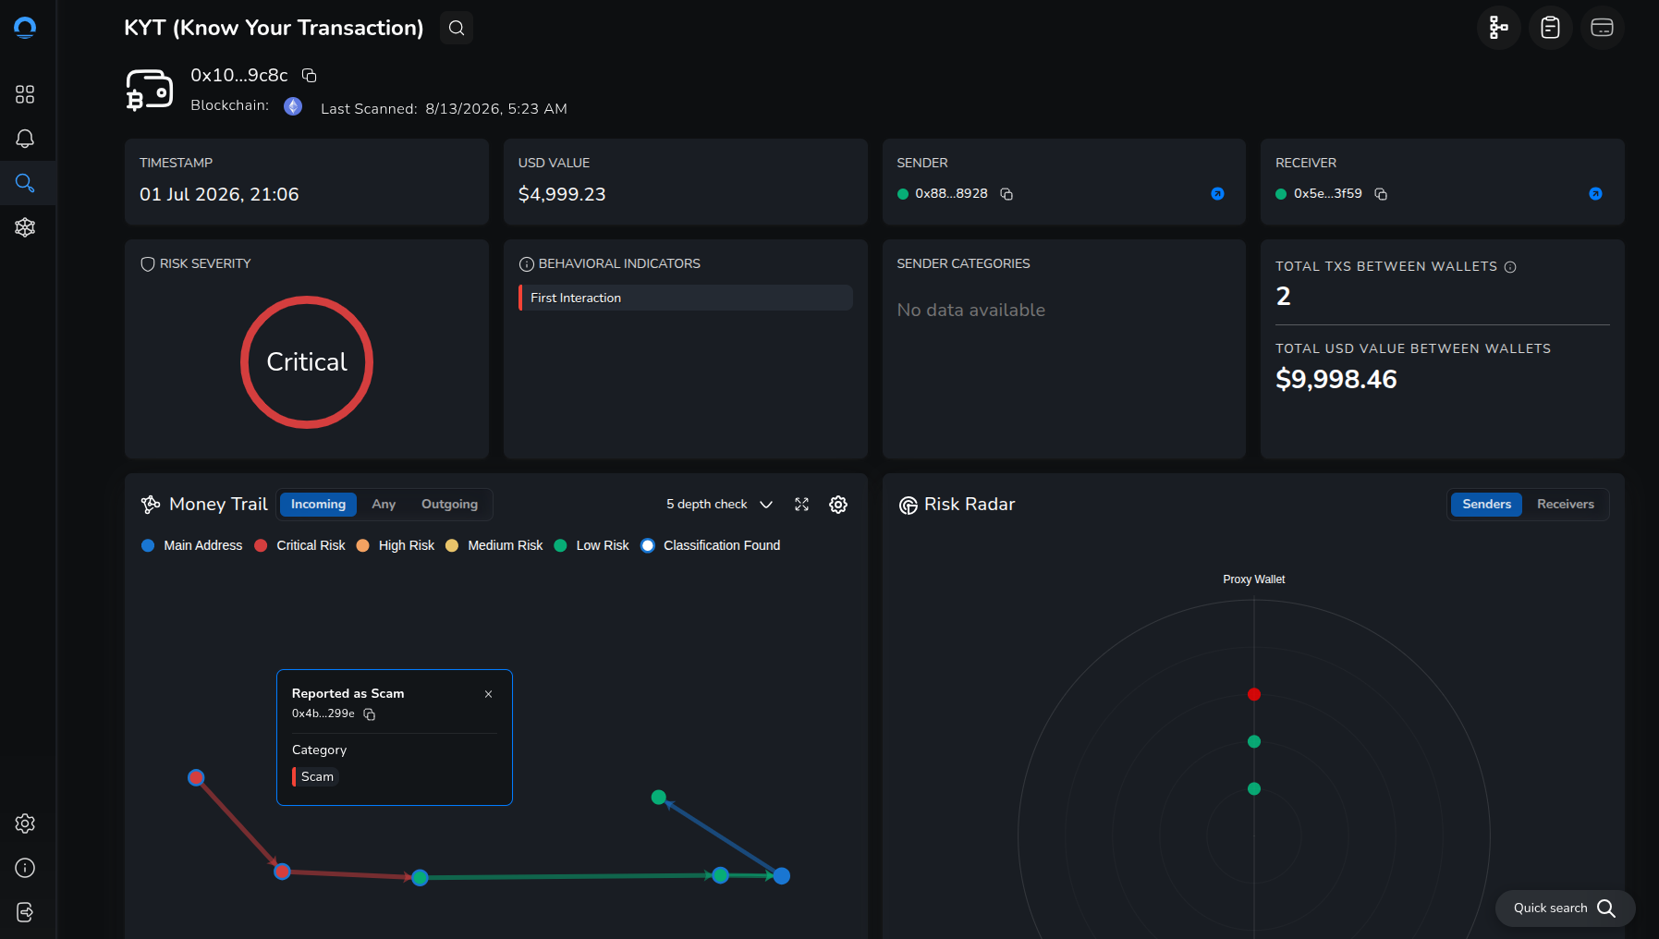Open the search icon next to KYT title

click(457, 28)
